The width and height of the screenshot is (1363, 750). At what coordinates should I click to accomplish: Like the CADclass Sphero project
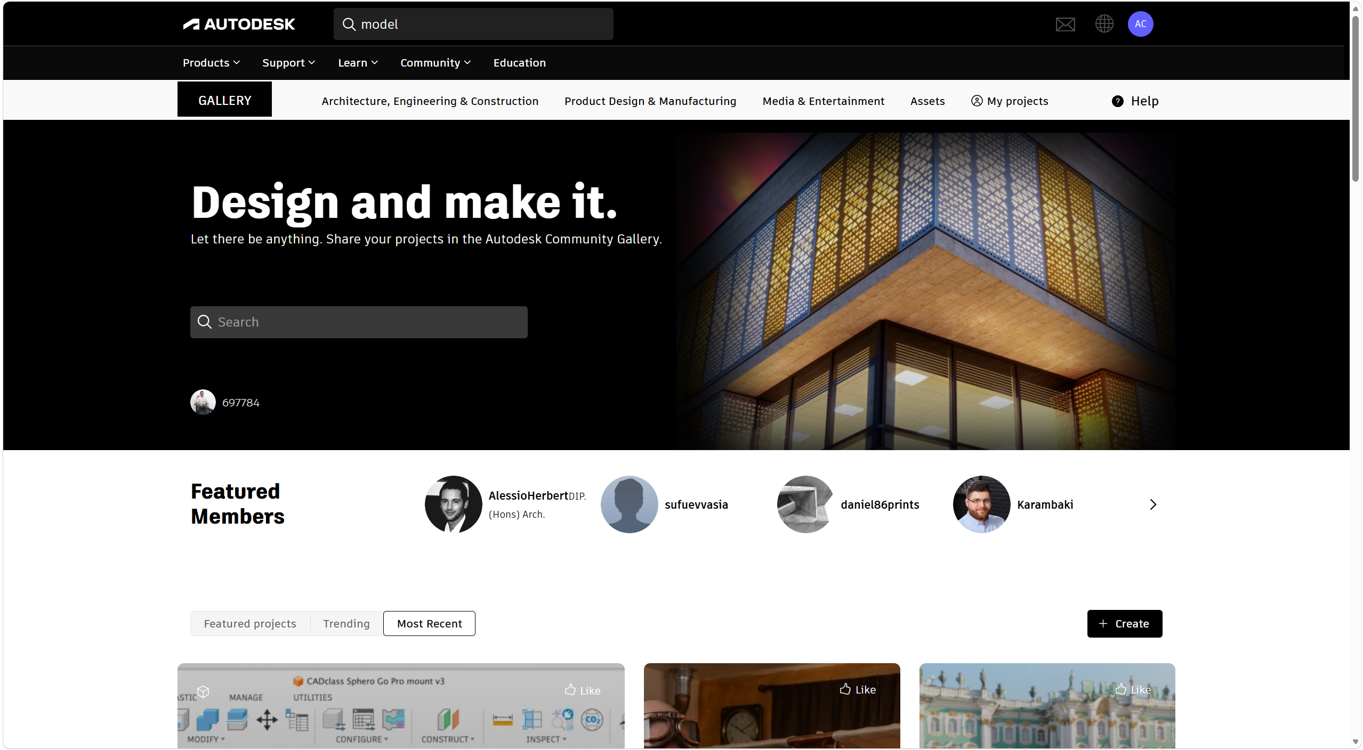(x=583, y=690)
